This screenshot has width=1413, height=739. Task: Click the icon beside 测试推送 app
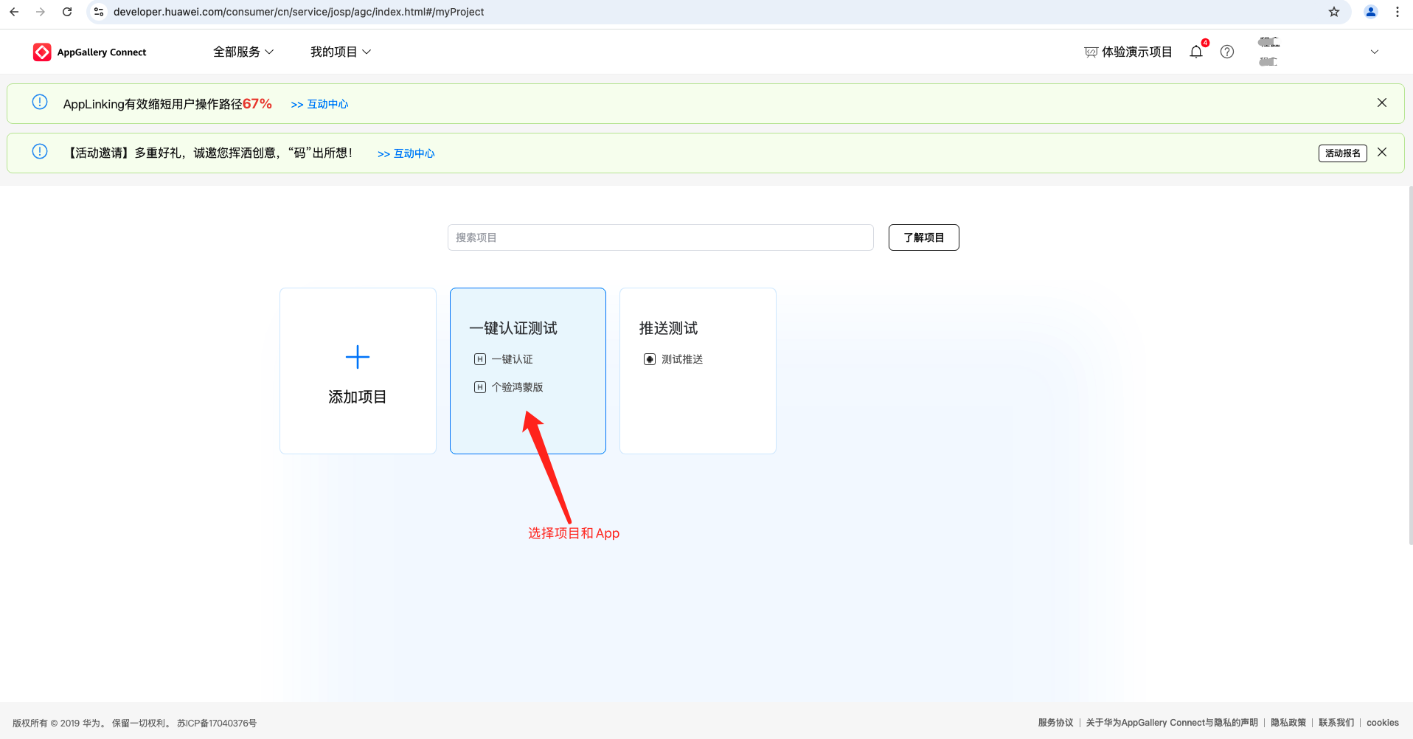[650, 359]
